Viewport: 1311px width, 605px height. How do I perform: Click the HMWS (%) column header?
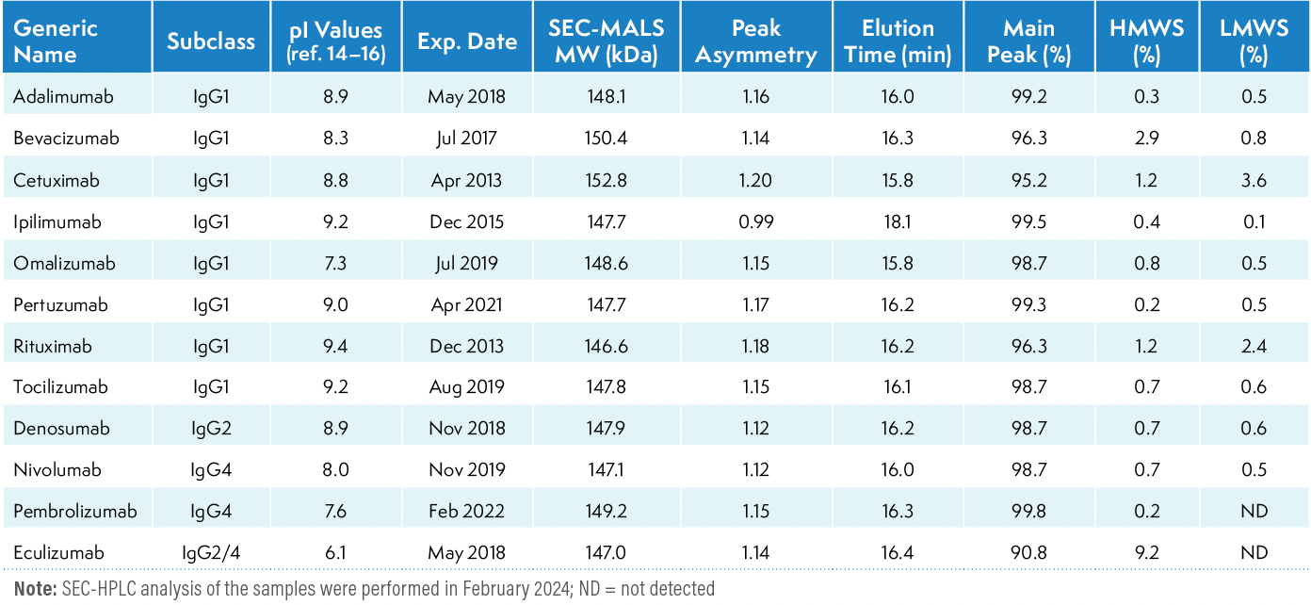(1145, 41)
